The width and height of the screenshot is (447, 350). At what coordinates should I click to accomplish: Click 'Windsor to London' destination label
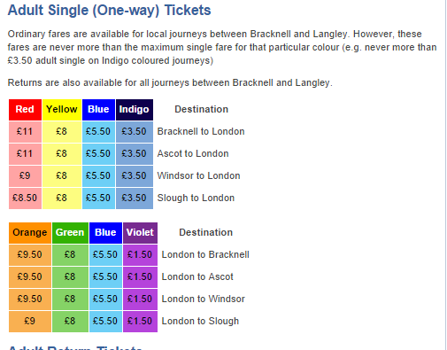(198, 175)
